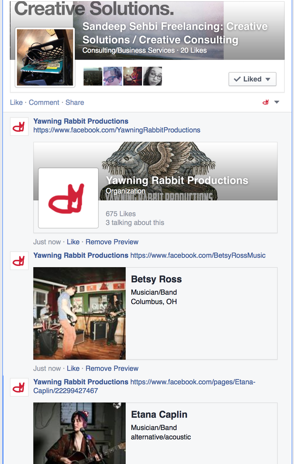
Task: Open the crate profile picture thumbnail
Action: tap(45, 57)
